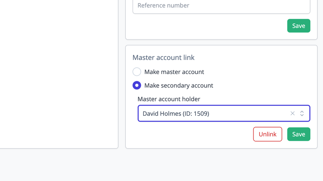The width and height of the screenshot is (323, 181).
Task: Click the Unlink button
Action: [268, 134]
